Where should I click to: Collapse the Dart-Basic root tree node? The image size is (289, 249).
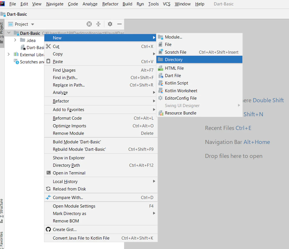click(9, 33)
